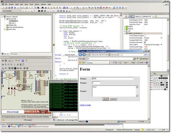Click the red Toggle Breakpoint icon

click(x=103, y=7)
